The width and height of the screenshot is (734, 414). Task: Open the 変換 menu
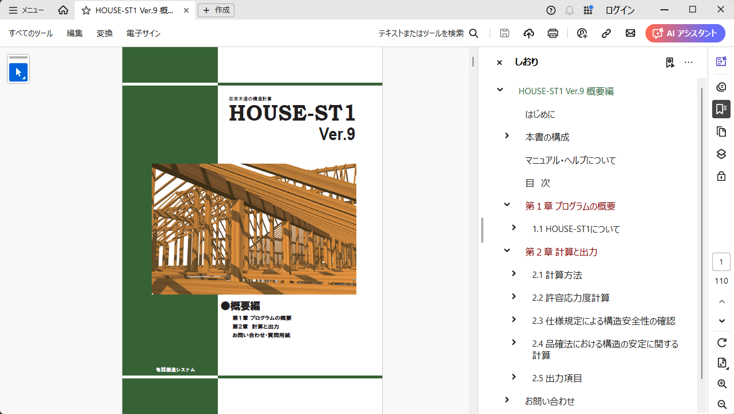tap(105, 33)
